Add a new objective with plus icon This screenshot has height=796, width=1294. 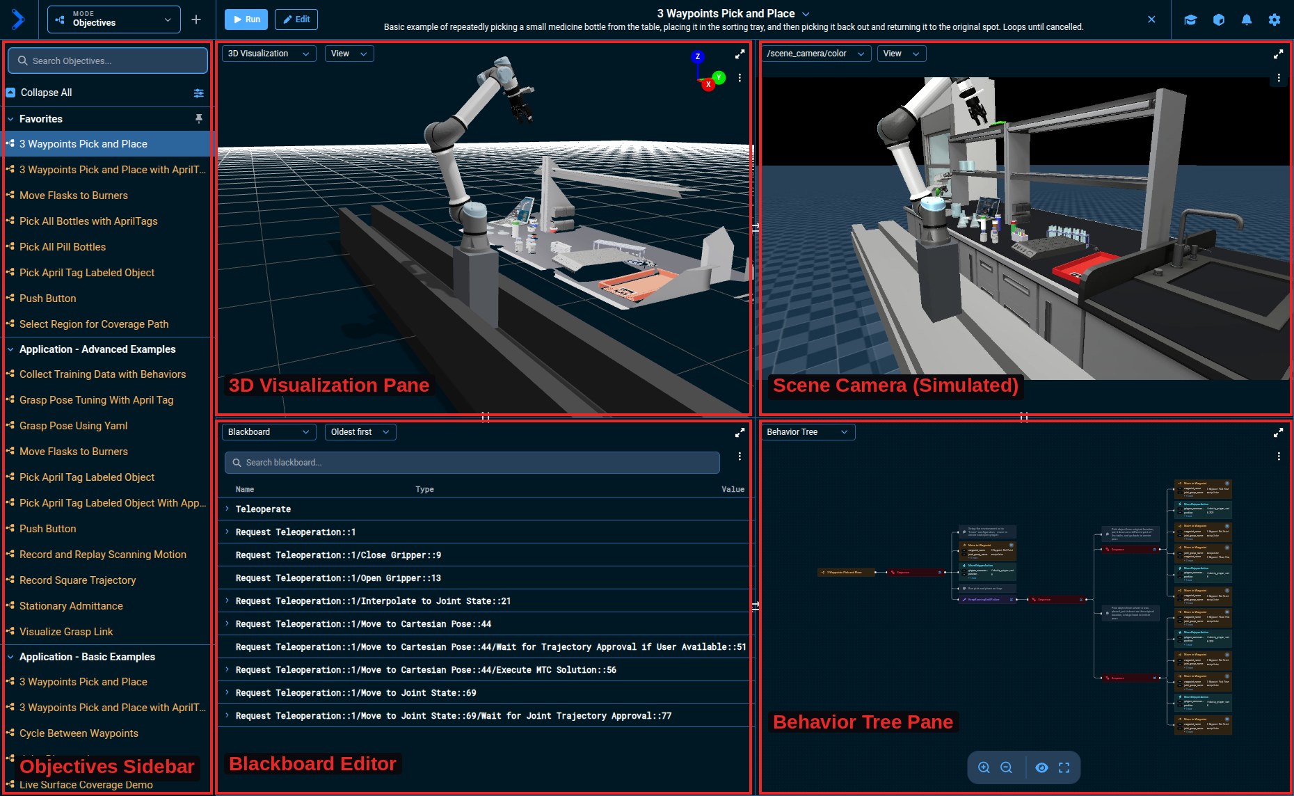tap(196, 19)
